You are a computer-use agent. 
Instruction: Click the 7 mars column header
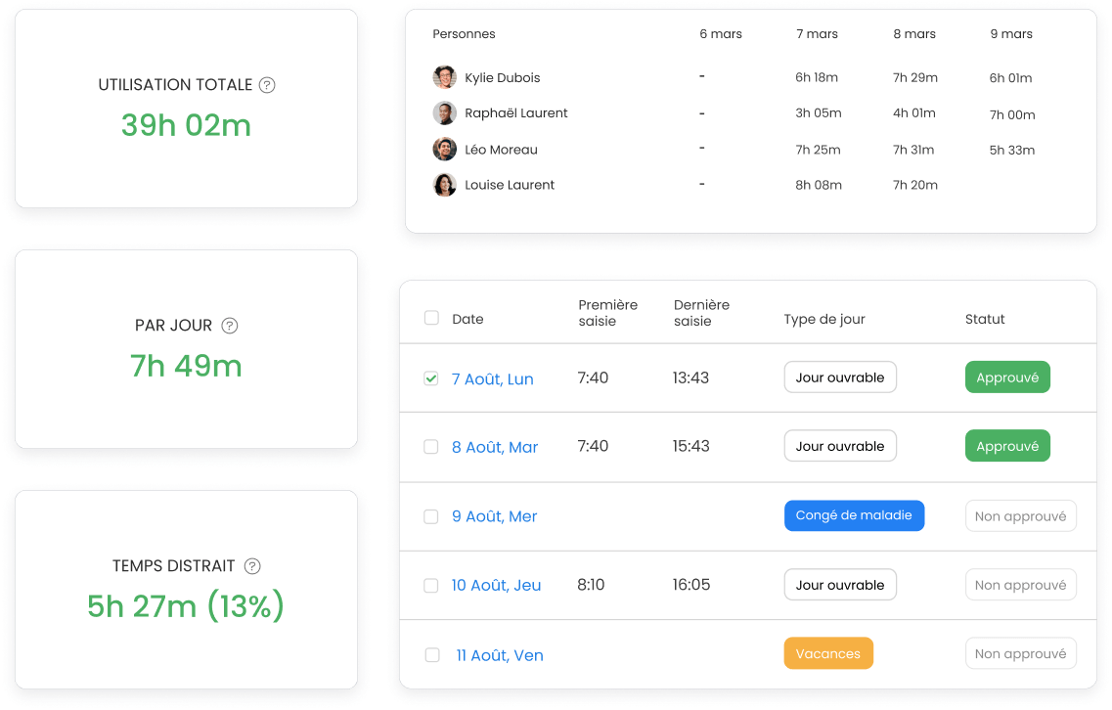tap(817, 34)
